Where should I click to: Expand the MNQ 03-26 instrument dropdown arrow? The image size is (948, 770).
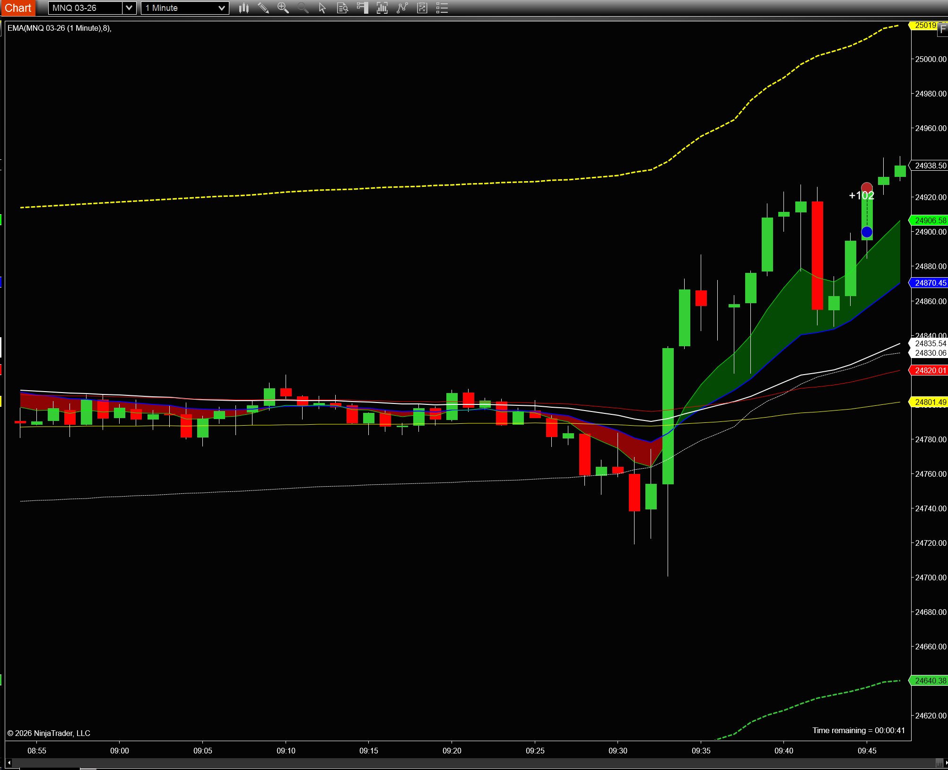(129, 8)
